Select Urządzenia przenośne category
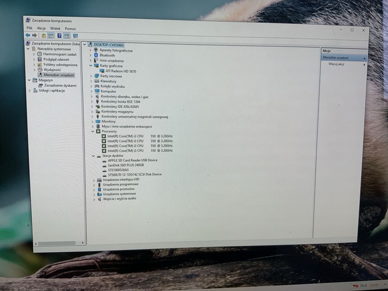The image size is (388, 291). tap(119, 189)
